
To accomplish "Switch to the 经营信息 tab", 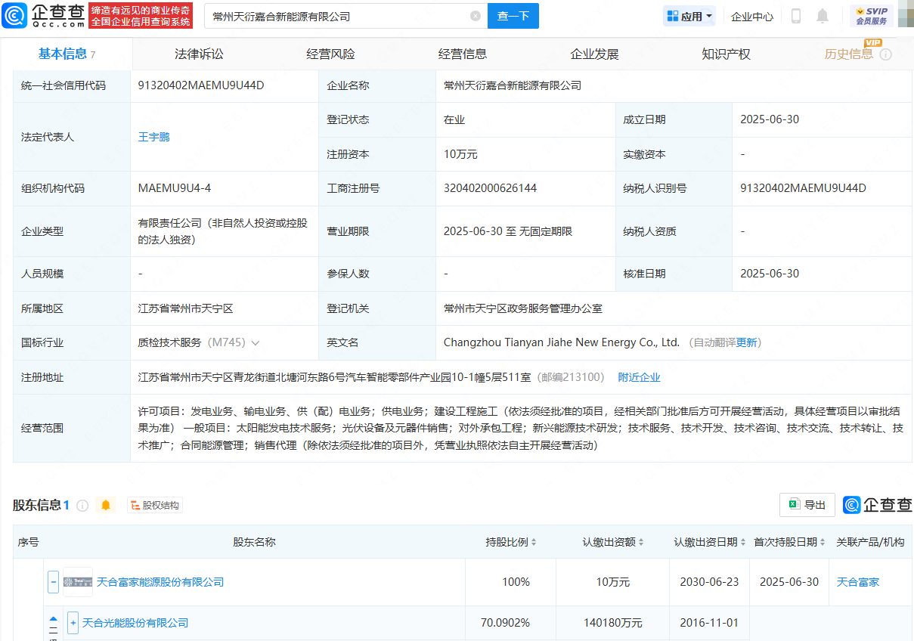I will pyautogui.click(x=463, y=54).
